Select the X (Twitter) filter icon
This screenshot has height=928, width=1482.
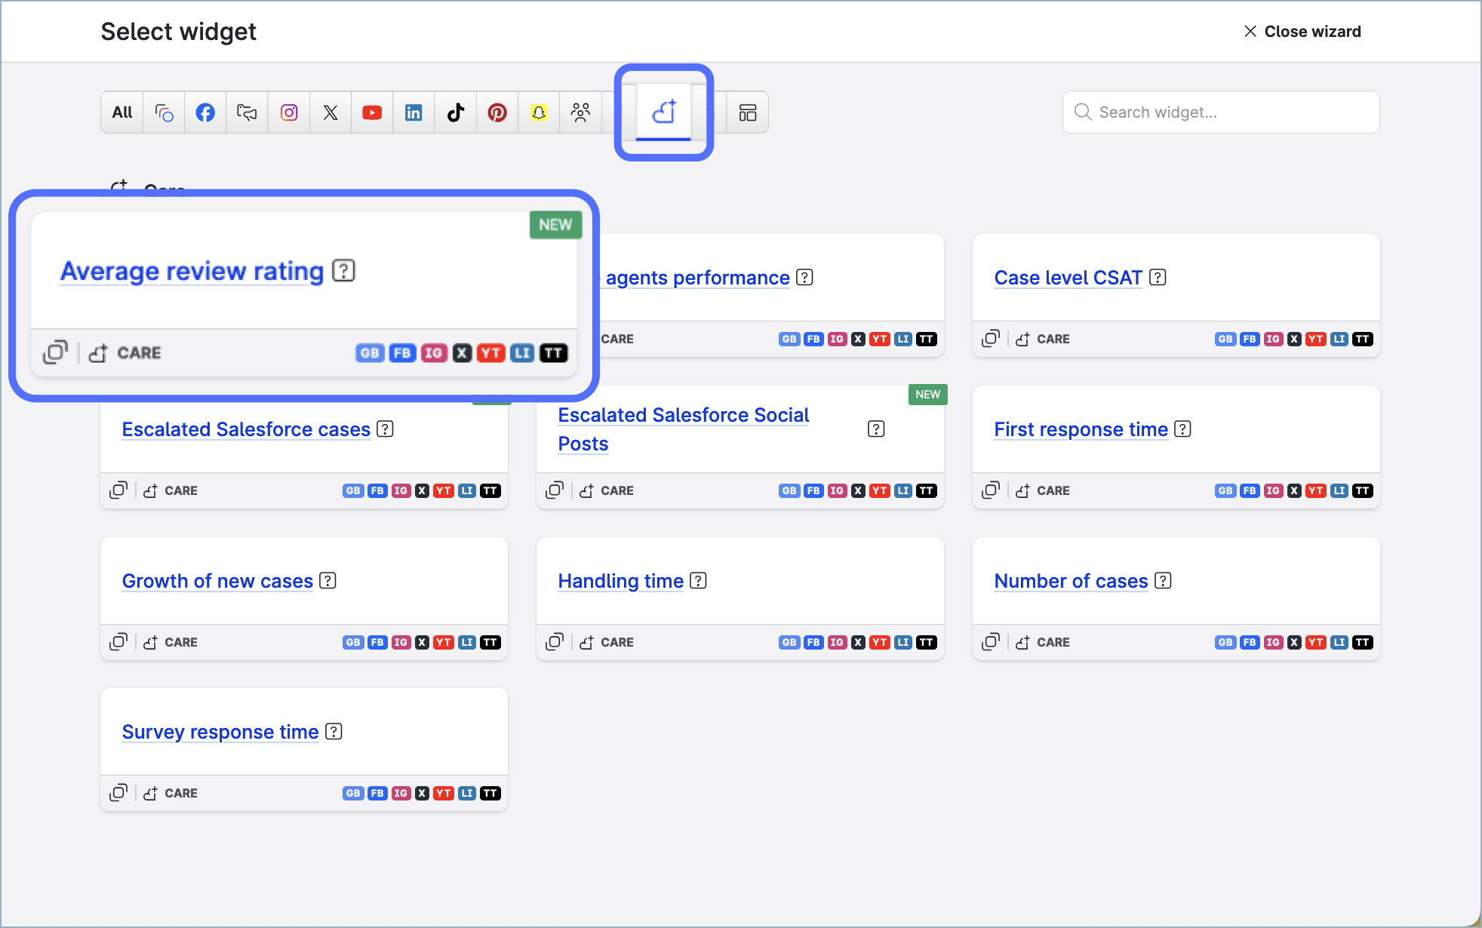tap(331, 112)
